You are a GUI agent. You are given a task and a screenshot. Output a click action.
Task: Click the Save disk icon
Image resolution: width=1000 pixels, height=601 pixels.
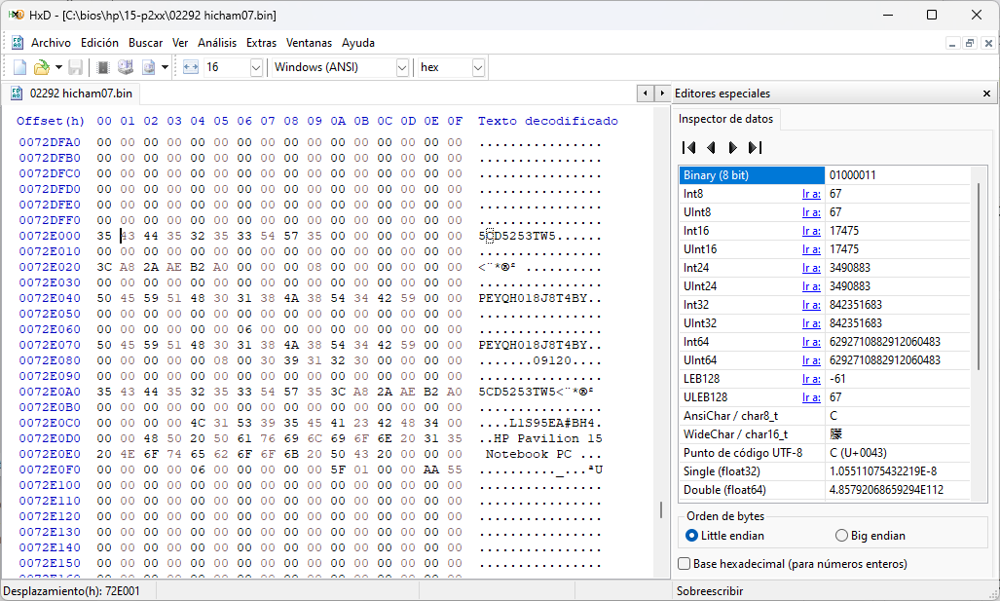tap(75, 67)
